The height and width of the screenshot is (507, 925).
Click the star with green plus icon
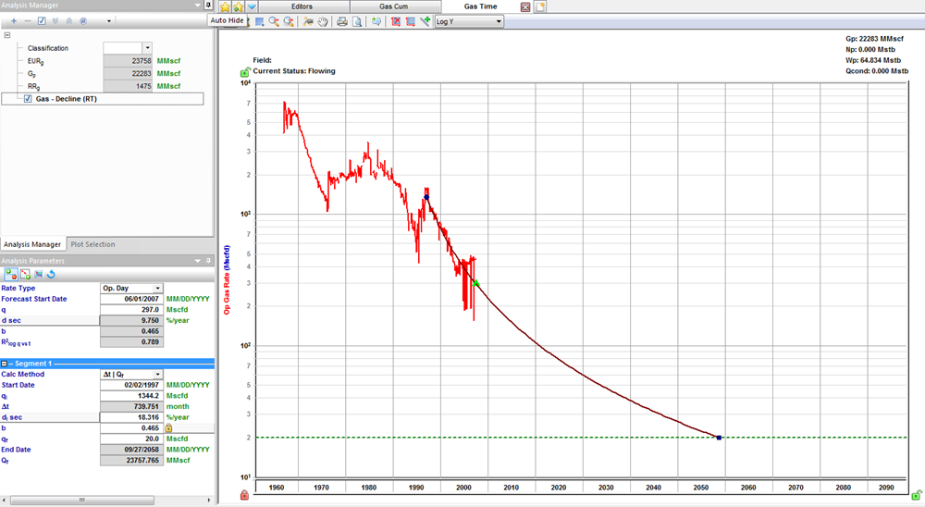[239, 7]
